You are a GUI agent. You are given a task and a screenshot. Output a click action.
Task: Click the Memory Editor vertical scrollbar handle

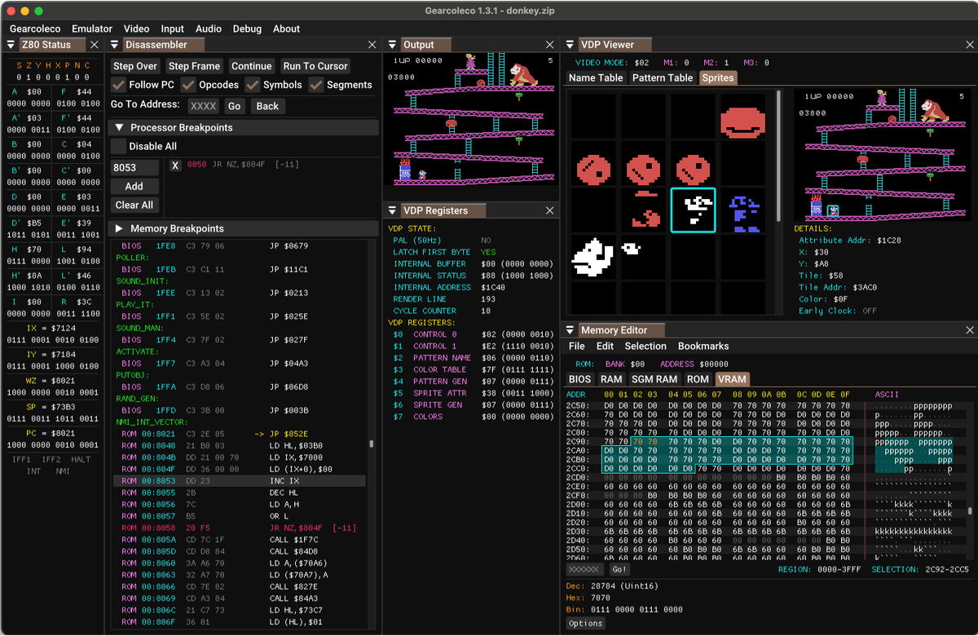coord(970,511)
